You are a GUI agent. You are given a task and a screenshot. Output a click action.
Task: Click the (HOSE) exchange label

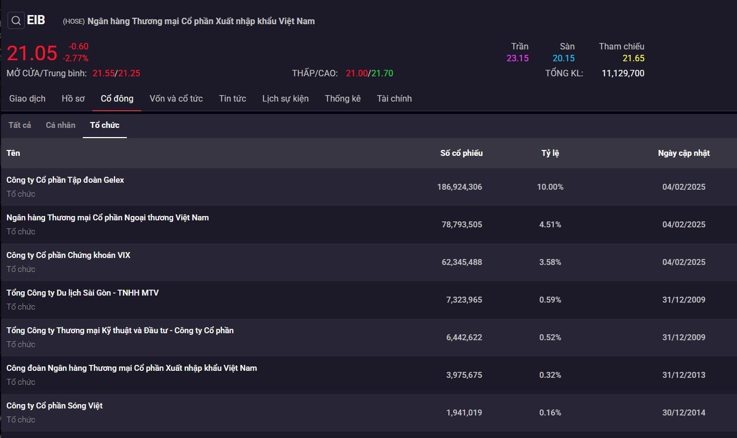74,21
